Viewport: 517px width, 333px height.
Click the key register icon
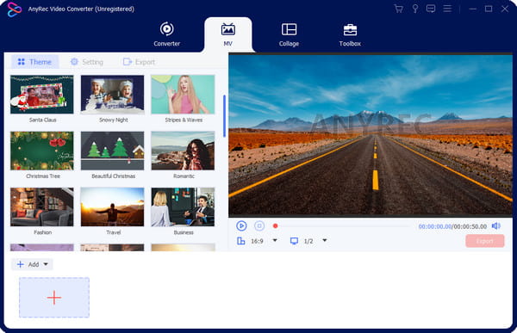point(415,9)
